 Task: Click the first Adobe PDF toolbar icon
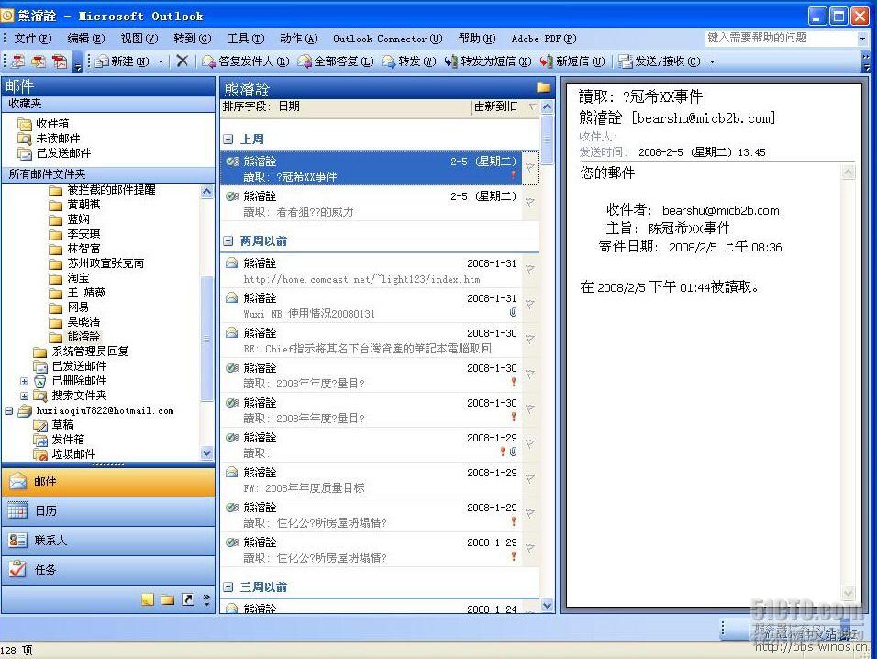18,61
